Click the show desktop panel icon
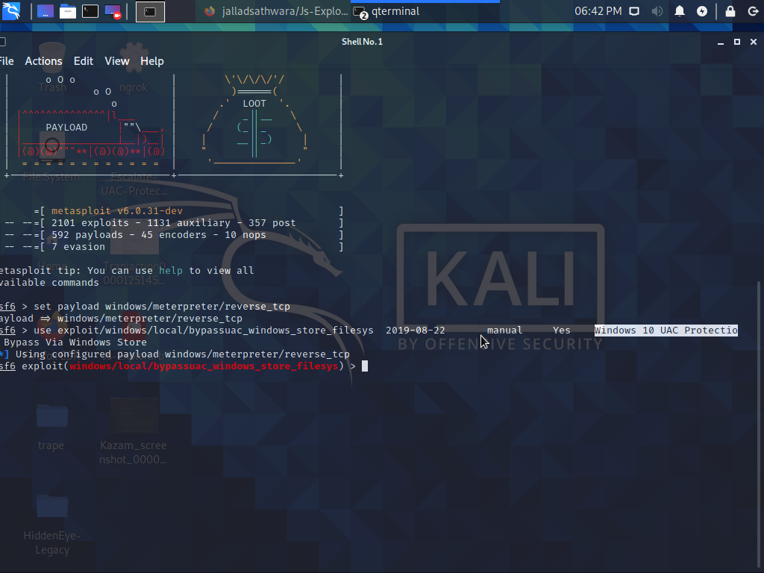This screenshot has width=764, height=573. [x=46, y=11]
